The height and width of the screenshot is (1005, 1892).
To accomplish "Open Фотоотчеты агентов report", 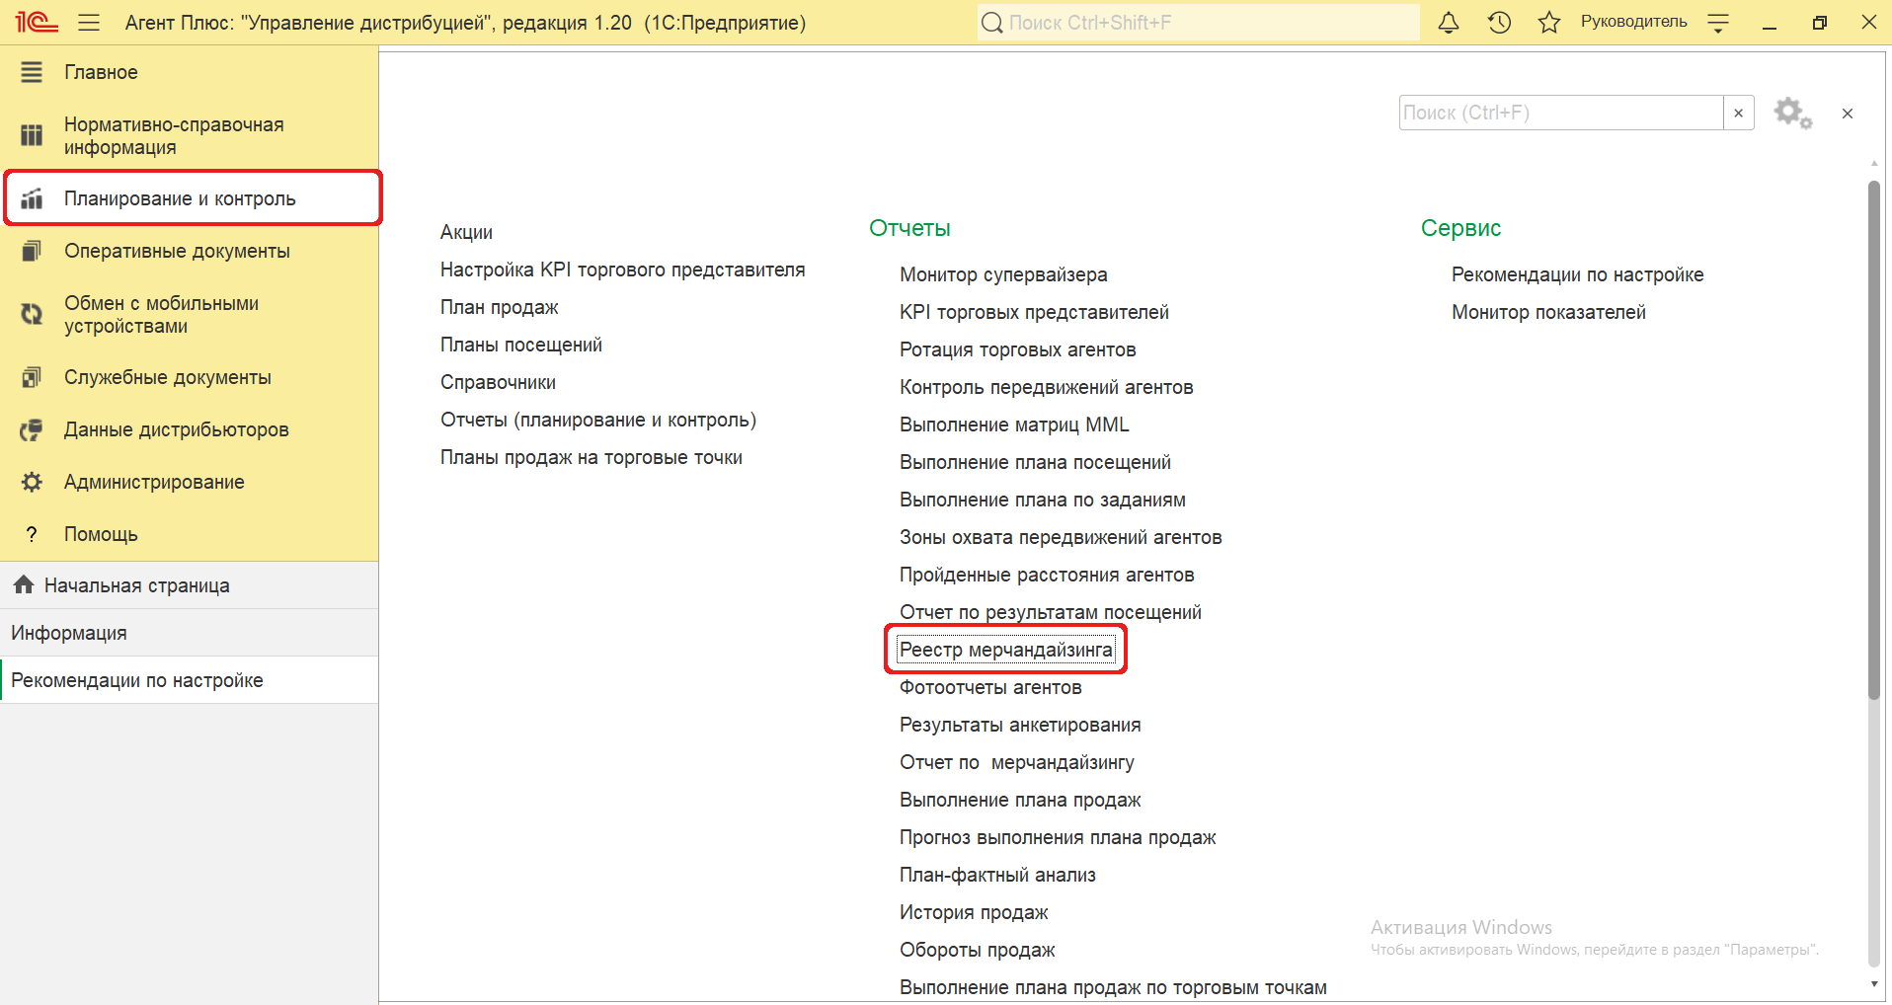I will 990,687.
